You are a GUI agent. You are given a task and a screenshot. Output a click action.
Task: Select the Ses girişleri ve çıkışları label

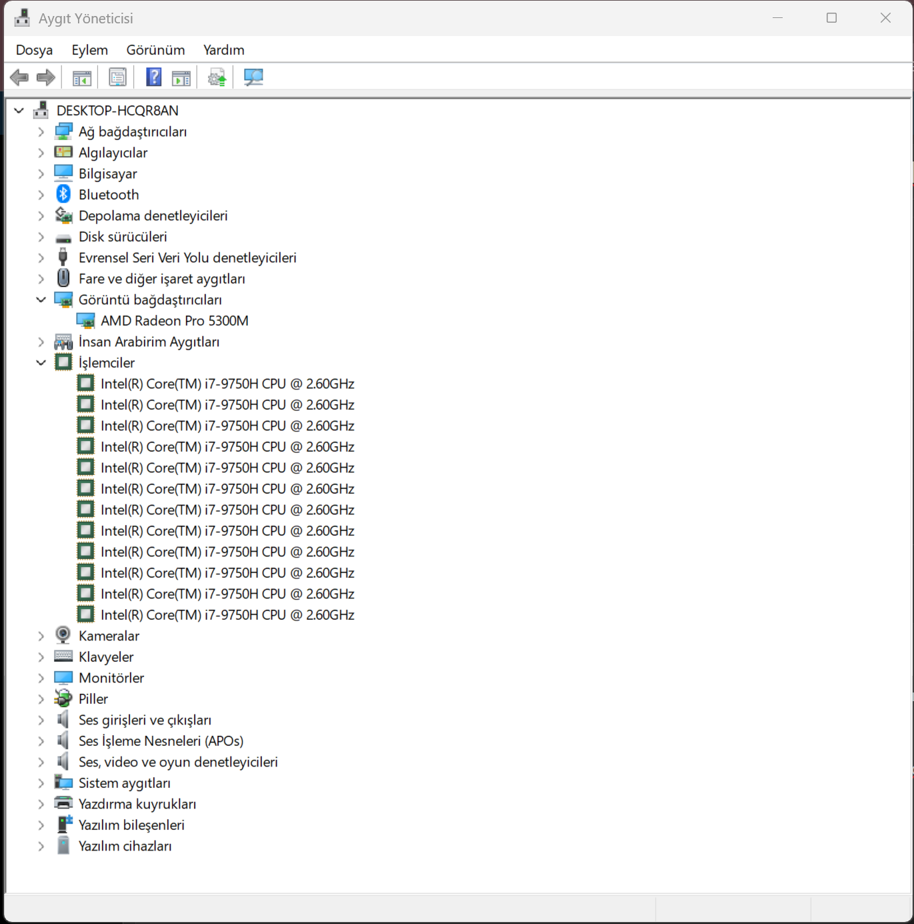(145, 720)
